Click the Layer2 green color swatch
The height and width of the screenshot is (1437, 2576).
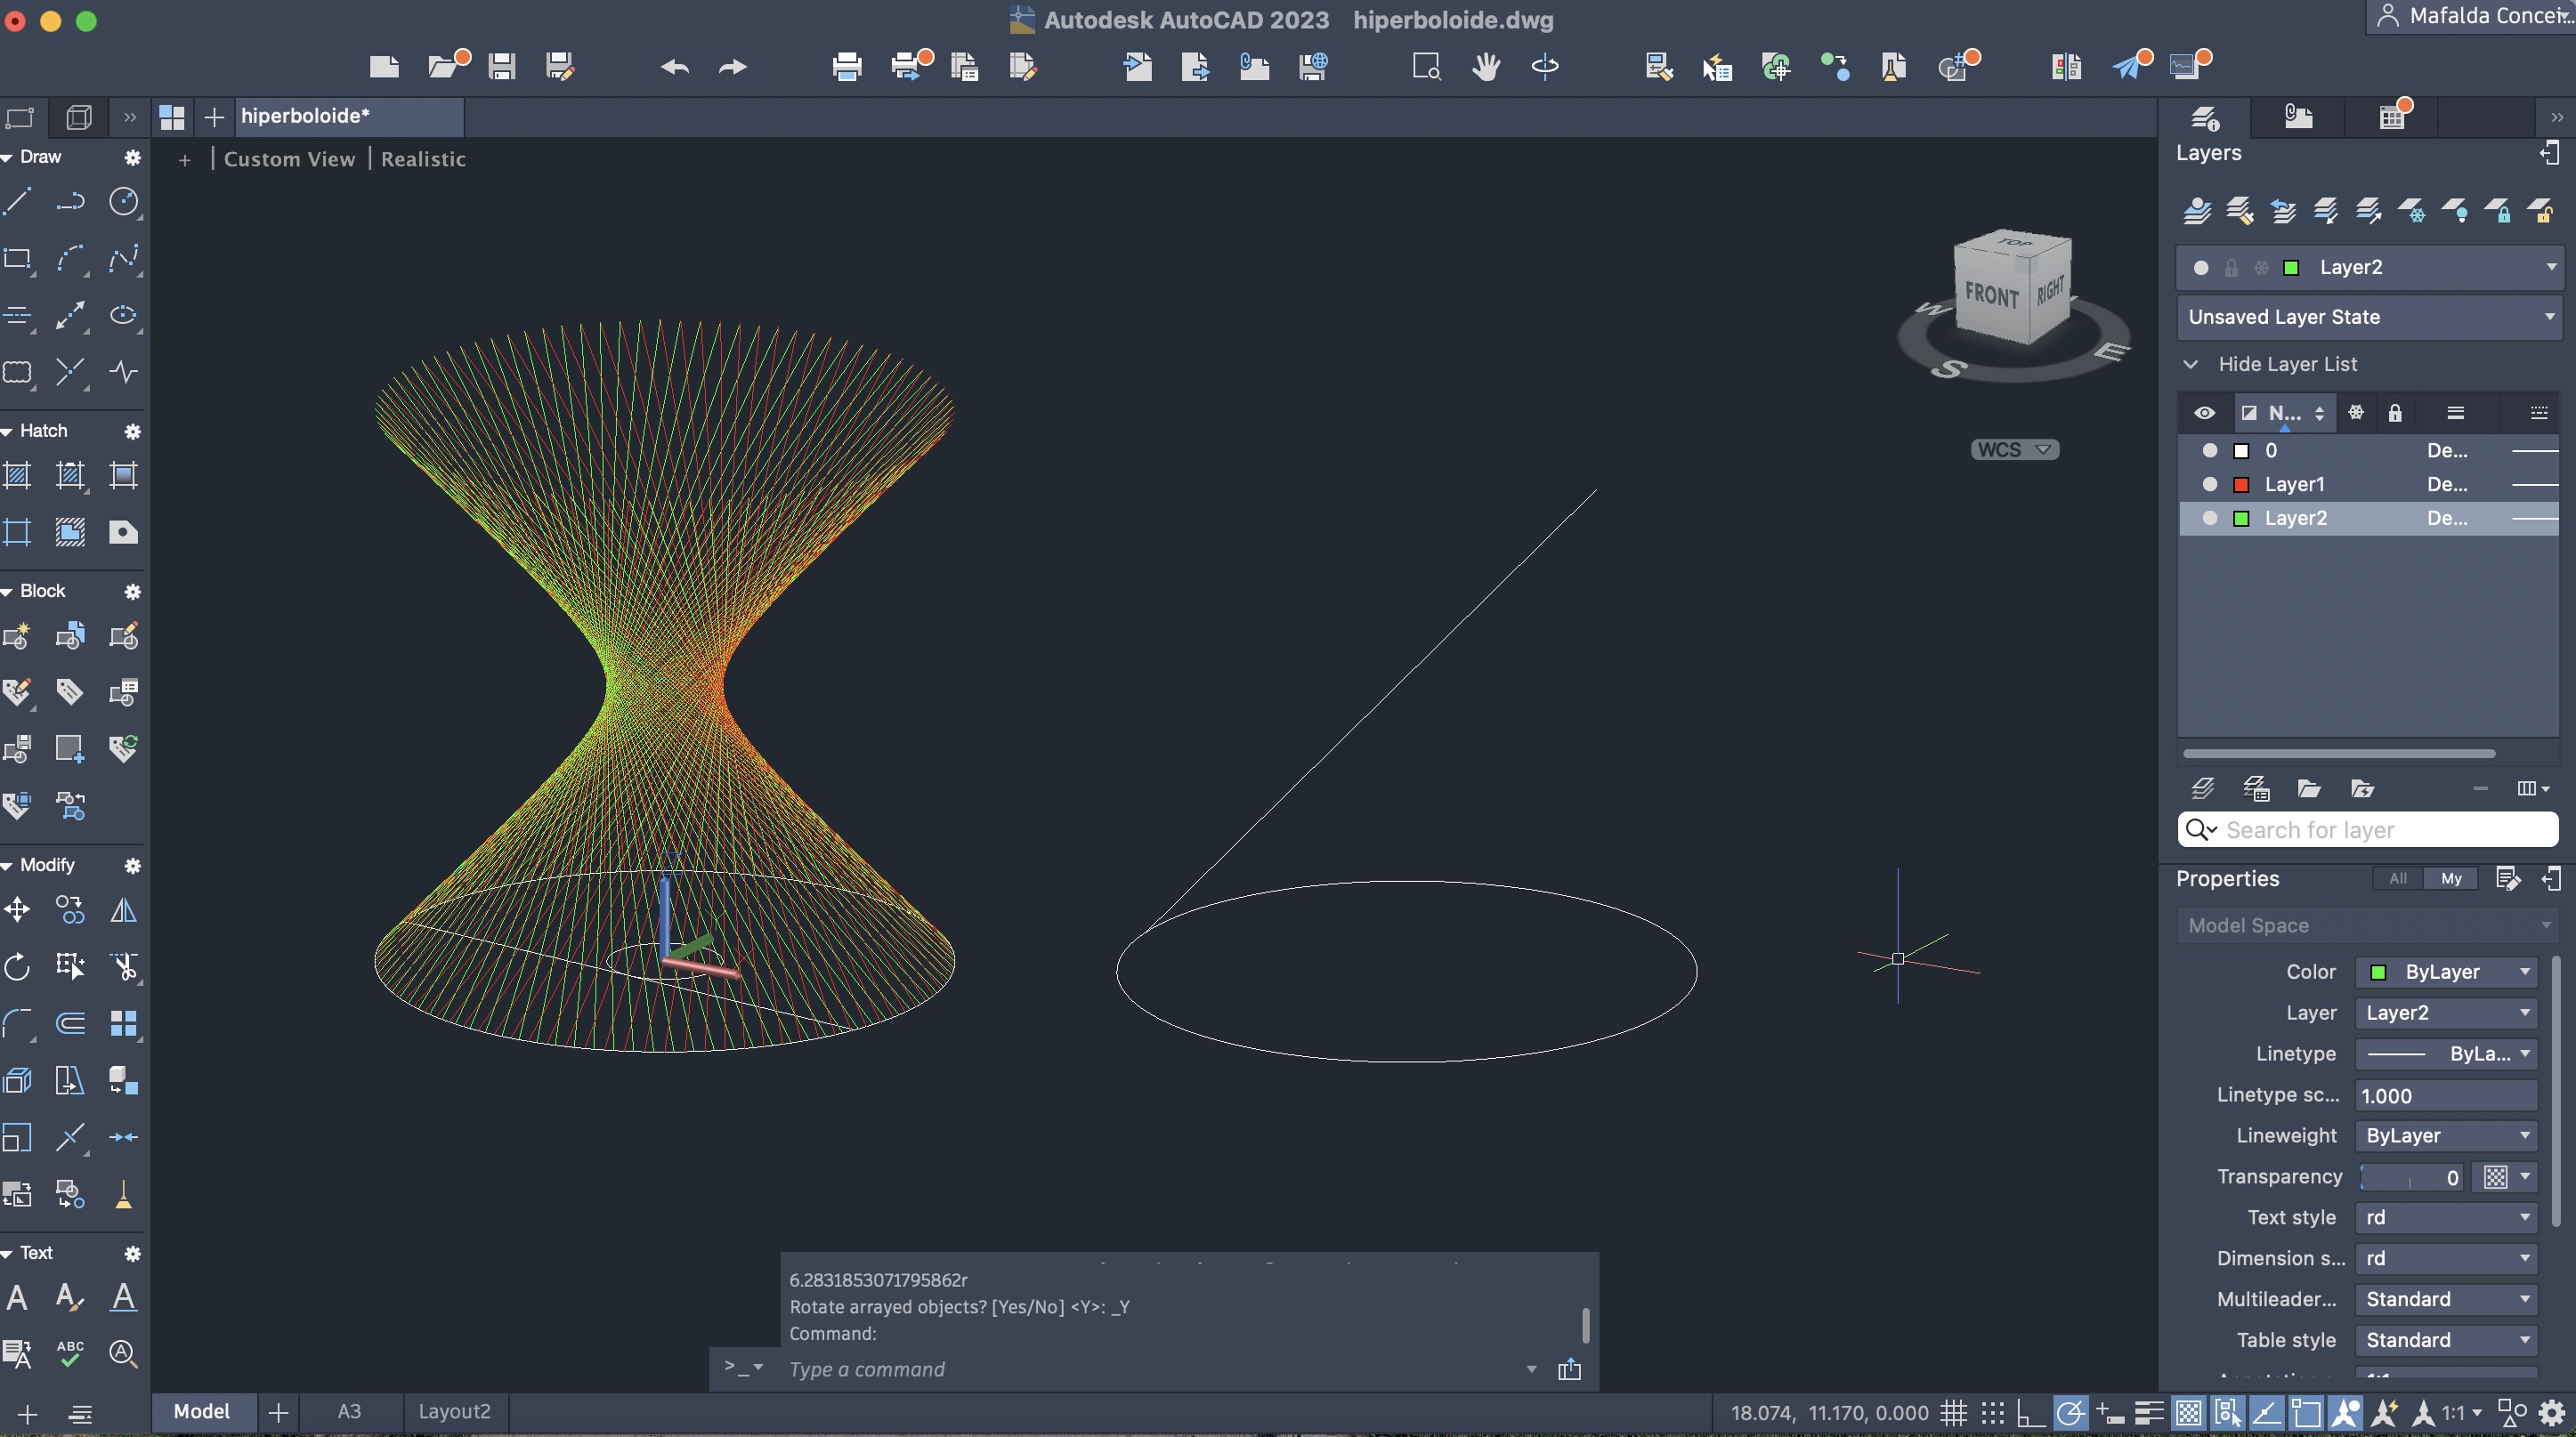tap(2241, 519)
